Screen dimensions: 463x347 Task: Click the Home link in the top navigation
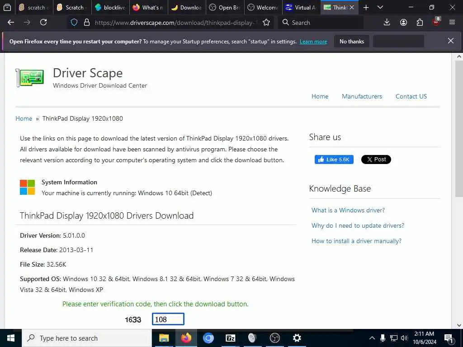click(x=320, y=96)
